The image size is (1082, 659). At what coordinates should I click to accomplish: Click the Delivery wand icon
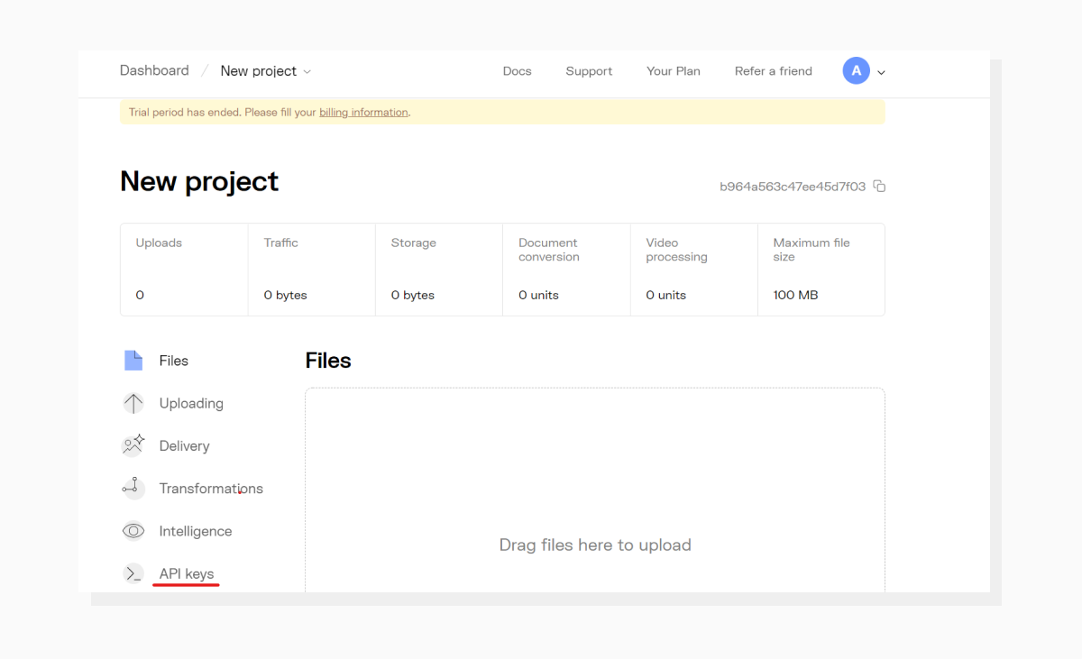[133, 445]
